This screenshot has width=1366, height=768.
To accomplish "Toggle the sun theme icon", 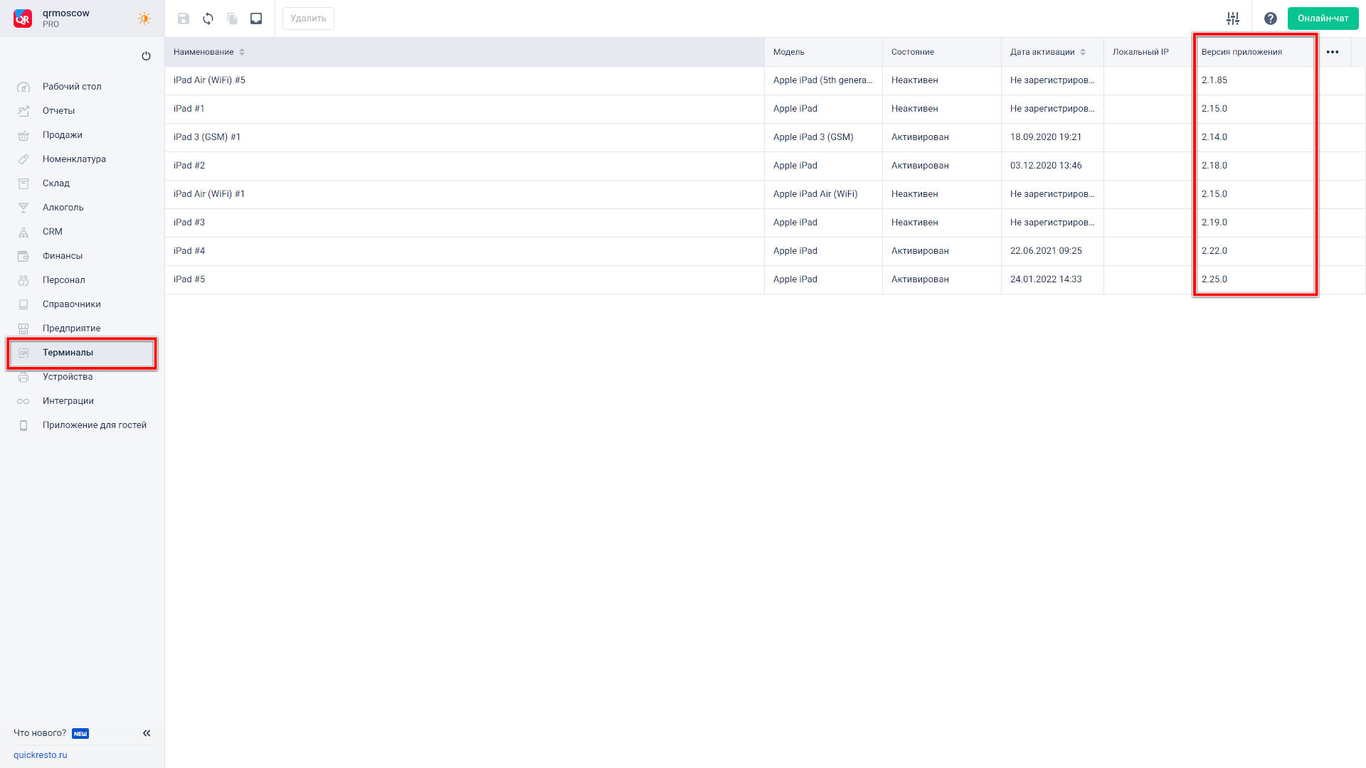I will (144, 18).
